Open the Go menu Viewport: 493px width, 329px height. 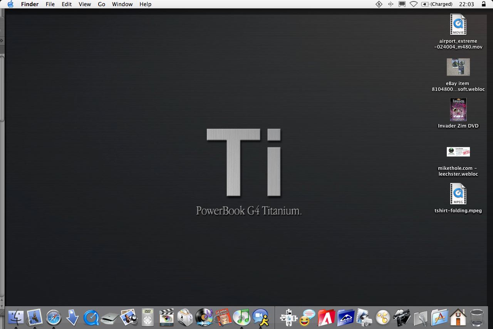click(x=102, y=4)
